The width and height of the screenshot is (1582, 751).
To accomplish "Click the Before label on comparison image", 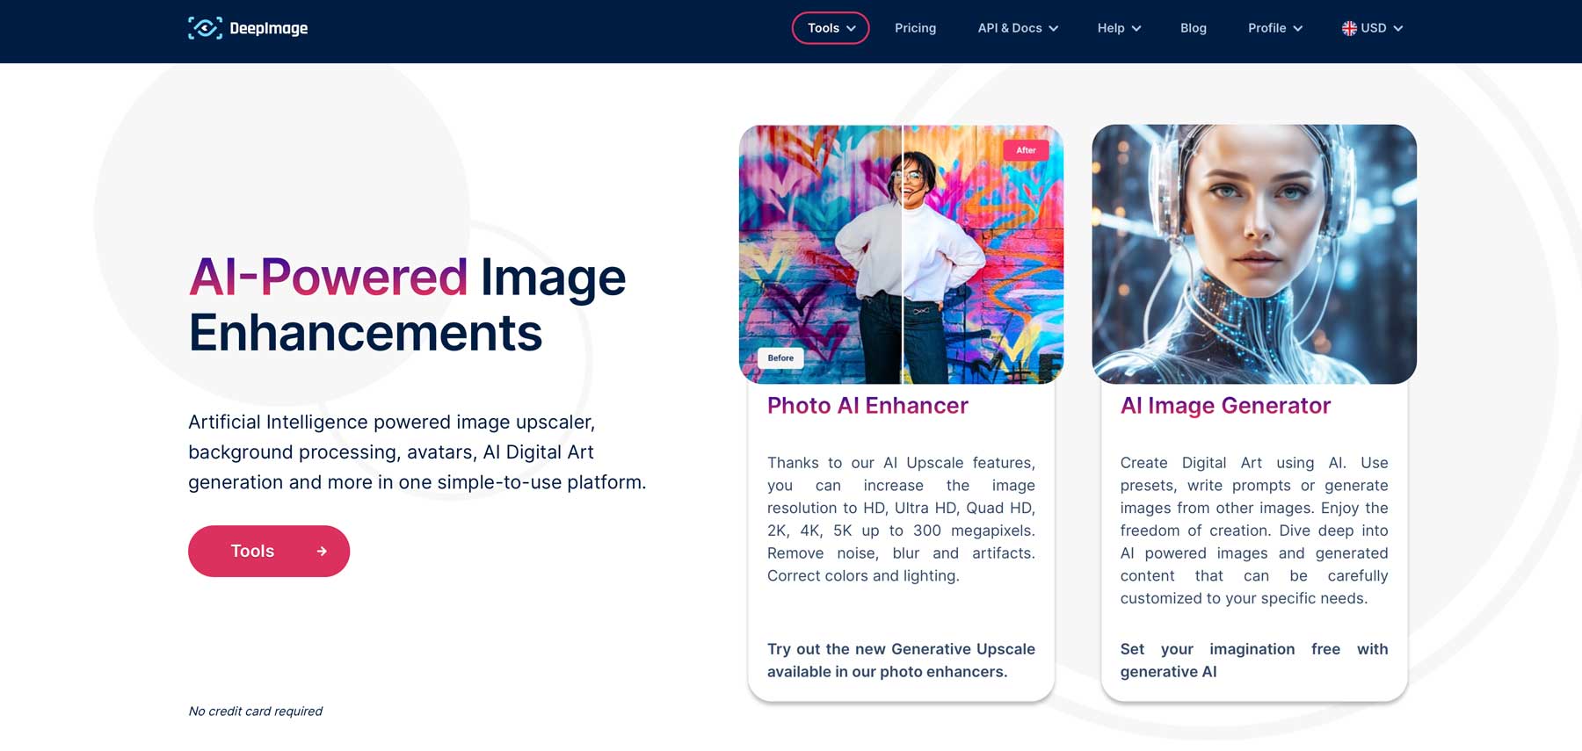I will [780, 358].
